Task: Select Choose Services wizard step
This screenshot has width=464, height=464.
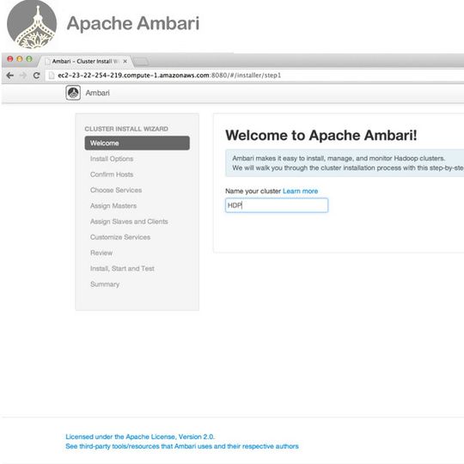Action: pyautogui.click(x=116, y=190)
